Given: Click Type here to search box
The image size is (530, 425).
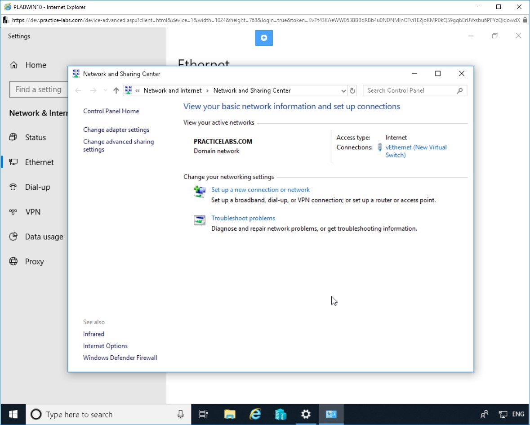Looking at the screenshot, I should (x=108, y=414).
